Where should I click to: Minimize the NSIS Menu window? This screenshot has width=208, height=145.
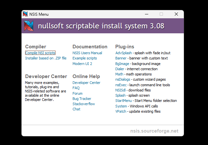(147, 14)
